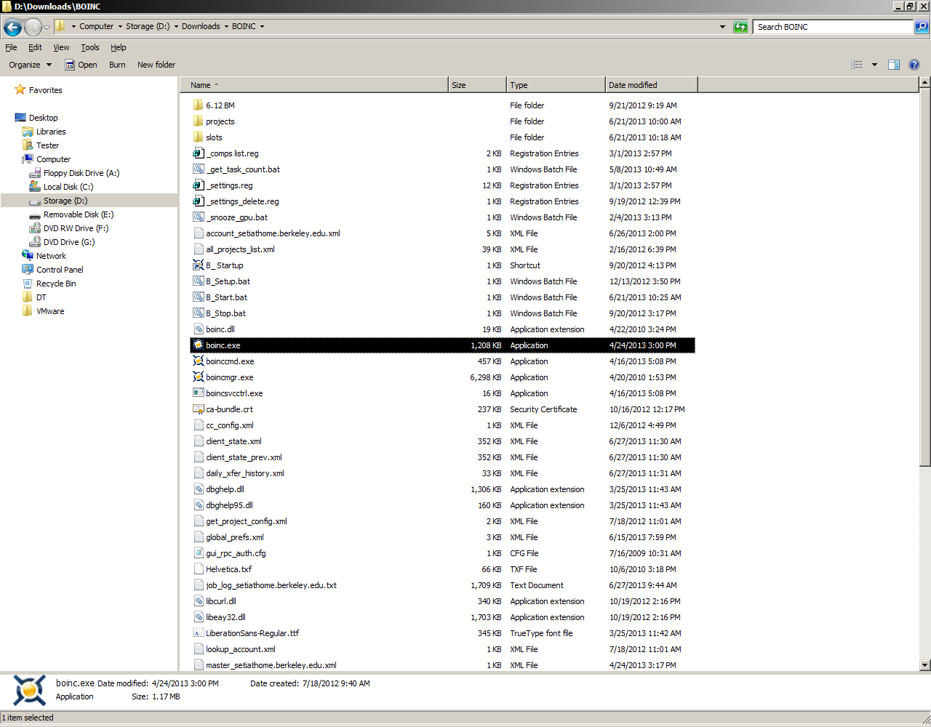Select the _get_task_count.bat batch icon

click(x=198, y=169)
